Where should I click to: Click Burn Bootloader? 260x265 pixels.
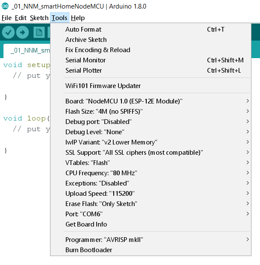pos(151,250)
